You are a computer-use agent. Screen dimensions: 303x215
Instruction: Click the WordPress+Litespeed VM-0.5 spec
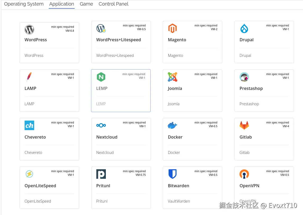142,29
